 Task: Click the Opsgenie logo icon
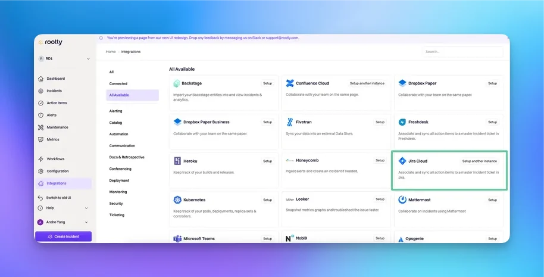click(x=401, y=239)
